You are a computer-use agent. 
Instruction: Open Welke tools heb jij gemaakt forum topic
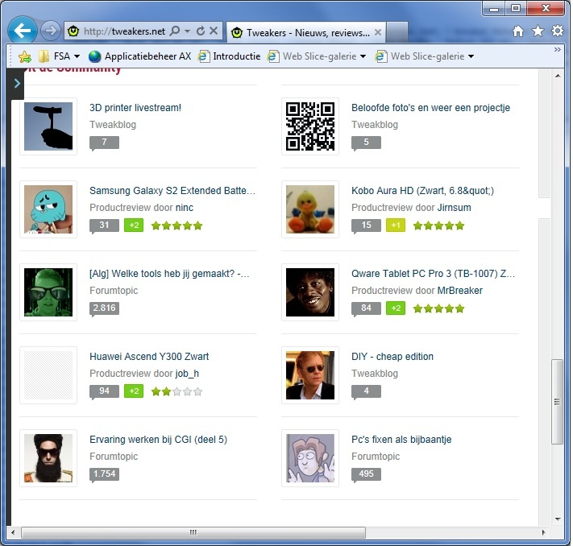[169, 274]
